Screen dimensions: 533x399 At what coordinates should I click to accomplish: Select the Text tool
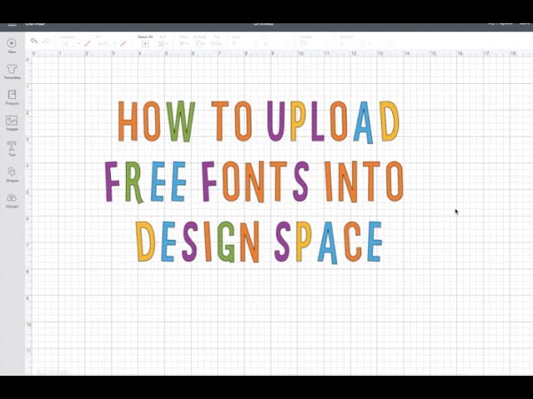pos(12,149)
